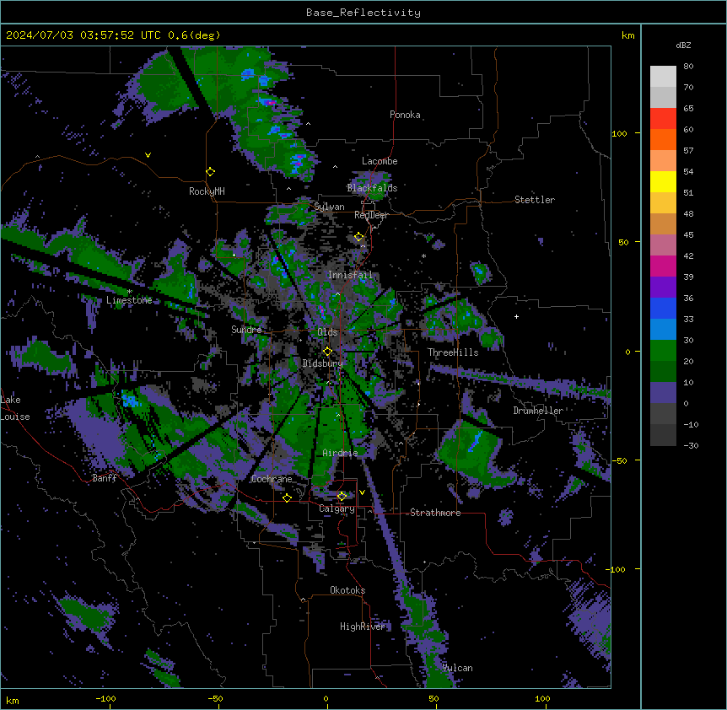Click the Innisfail city label
This screenshot has width=727, height=710.
[x=350, y=275]
